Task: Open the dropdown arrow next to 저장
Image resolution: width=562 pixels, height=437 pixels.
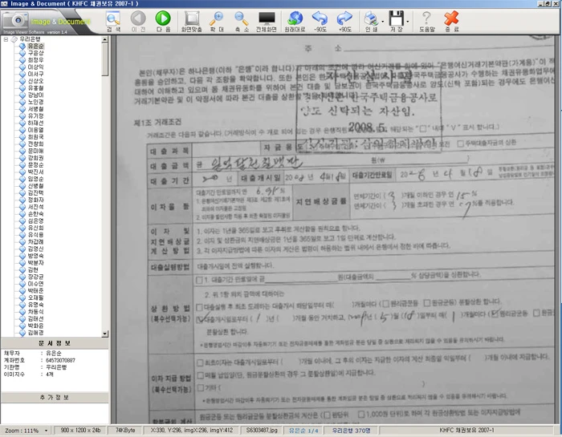Action: [408, 22]
